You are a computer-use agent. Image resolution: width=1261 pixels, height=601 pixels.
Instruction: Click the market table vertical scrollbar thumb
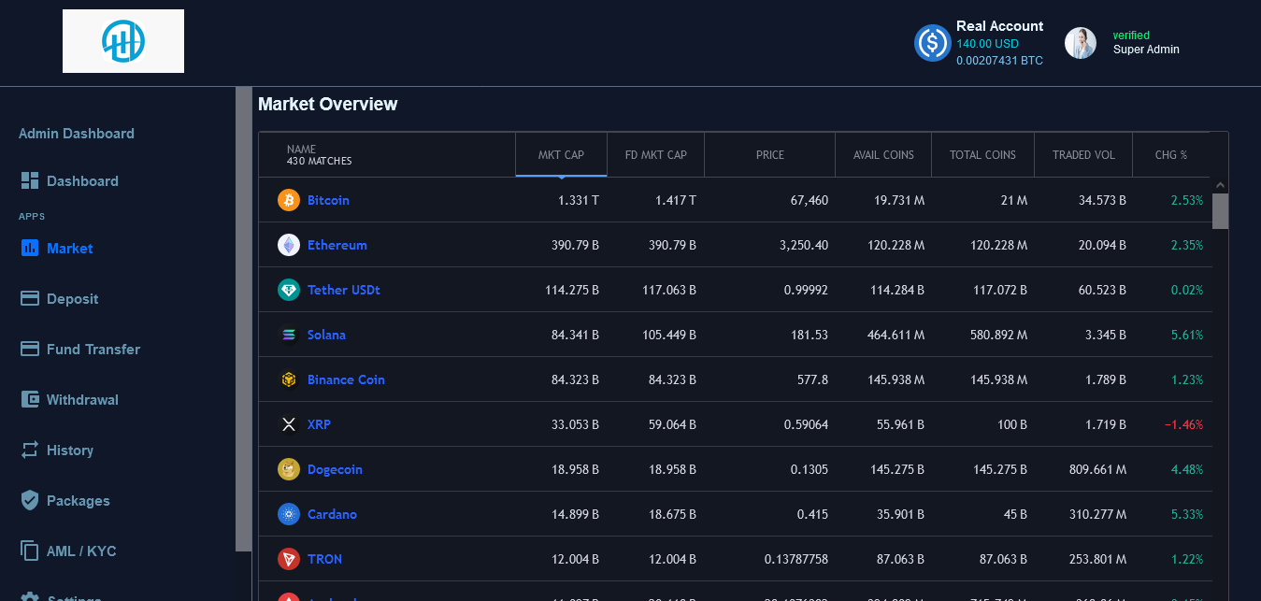pyautogui.click(x=1220, y=211)
